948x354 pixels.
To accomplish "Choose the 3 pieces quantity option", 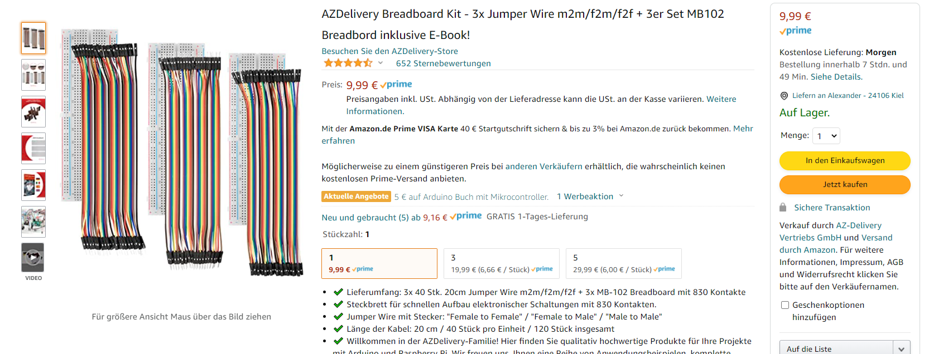I will (502, 263).
